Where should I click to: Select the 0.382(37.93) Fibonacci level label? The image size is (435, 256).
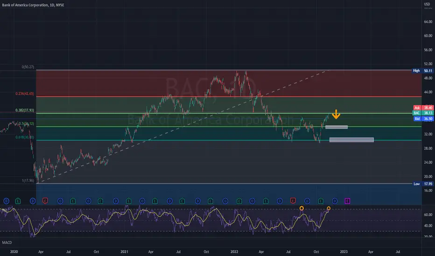pos(25,110)
